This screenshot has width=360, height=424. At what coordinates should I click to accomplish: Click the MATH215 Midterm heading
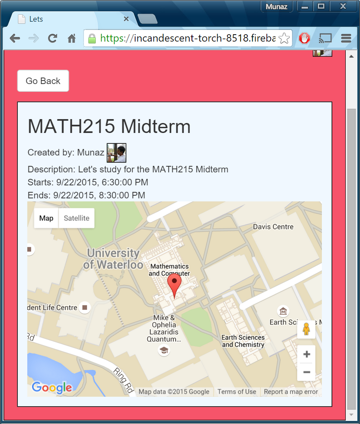109,126
